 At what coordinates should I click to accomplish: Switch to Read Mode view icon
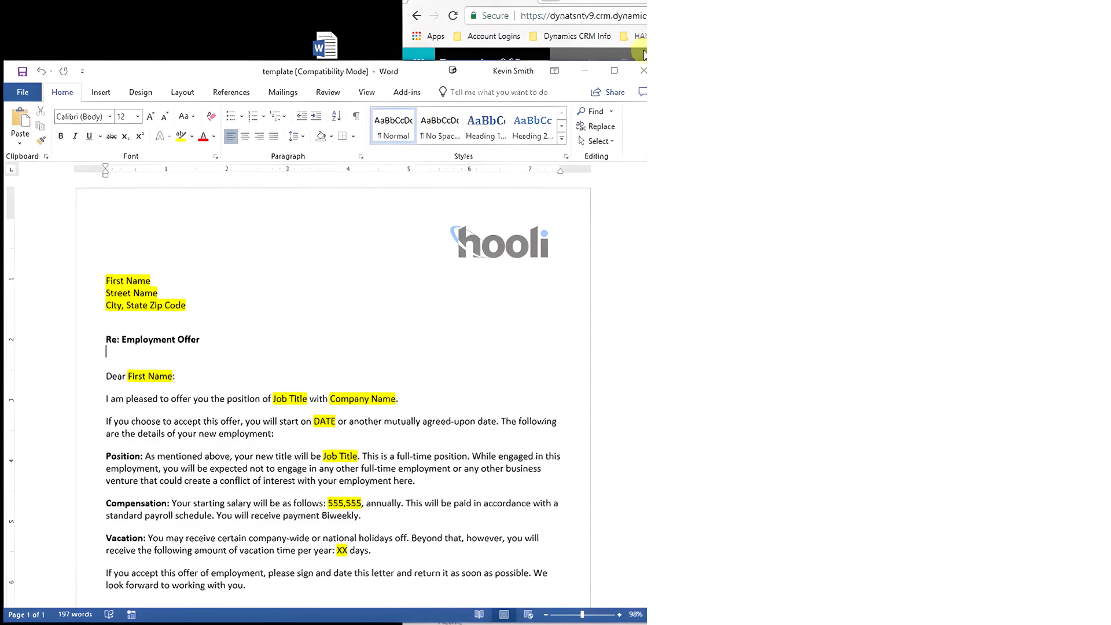click(479, 615)
